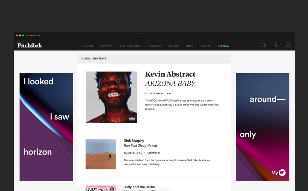The height and width of the screenshot is (191, 308).
Task: Open the Levels nav item
Action: tap(173, 46)
